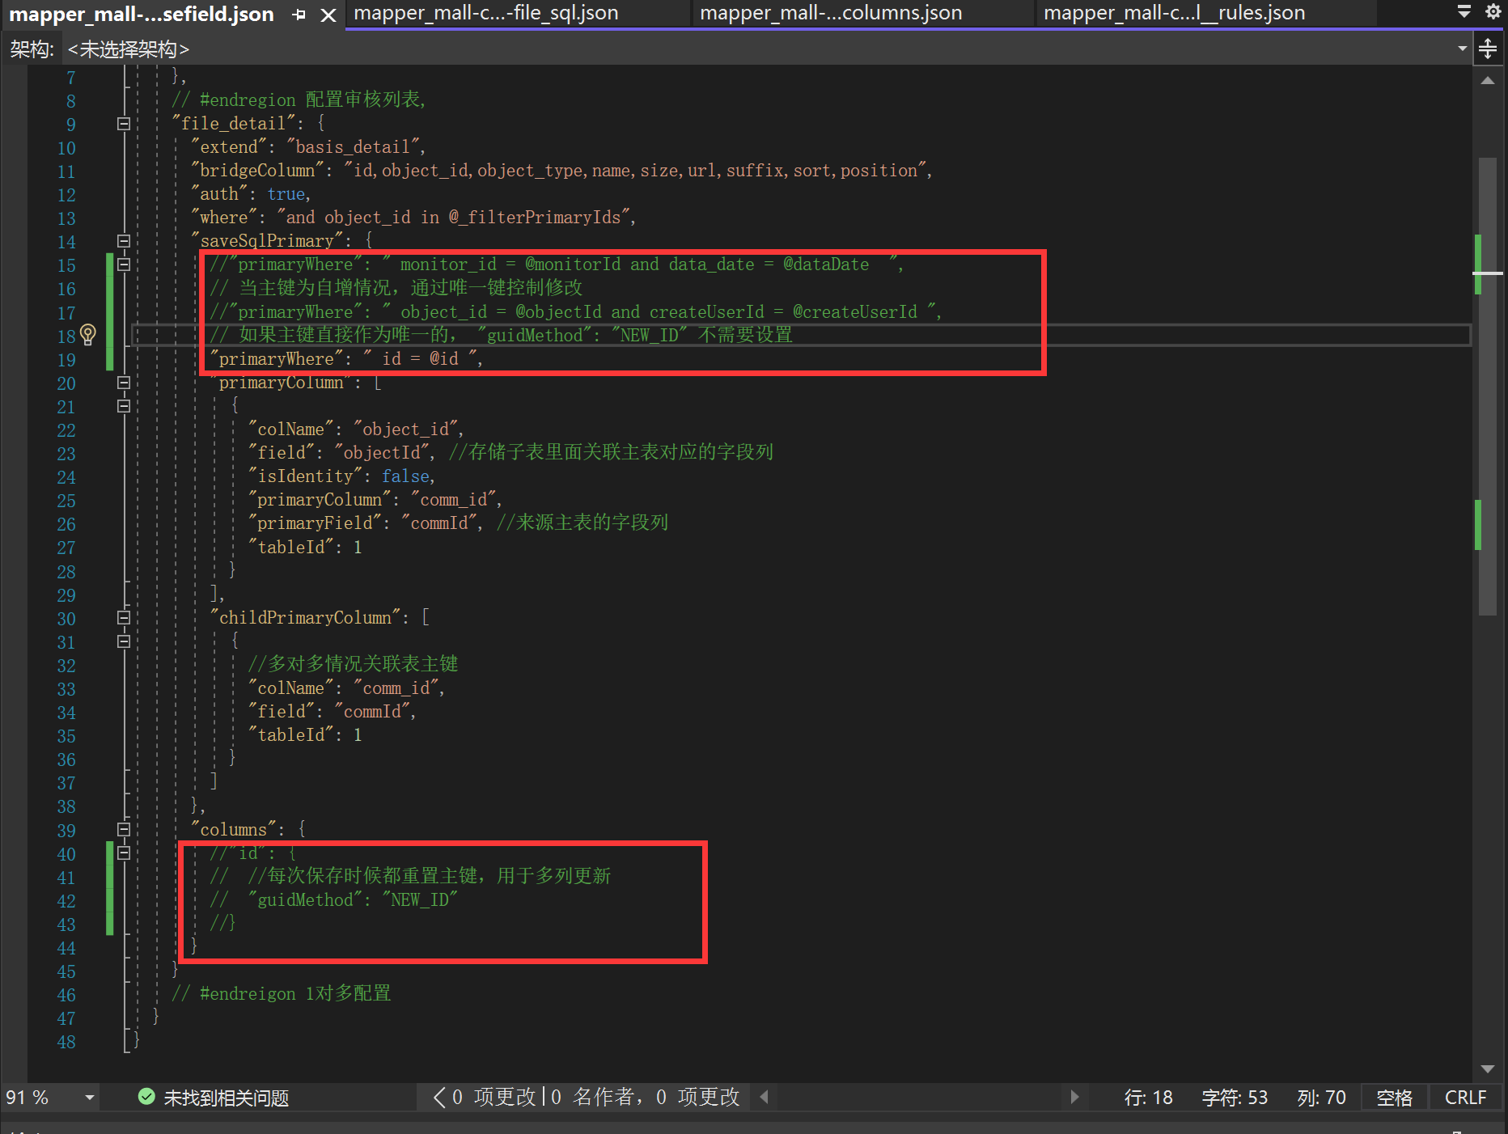The image size is (1508, 1134).
Task: Click the false value on line 24
Action: pos(405,476)
